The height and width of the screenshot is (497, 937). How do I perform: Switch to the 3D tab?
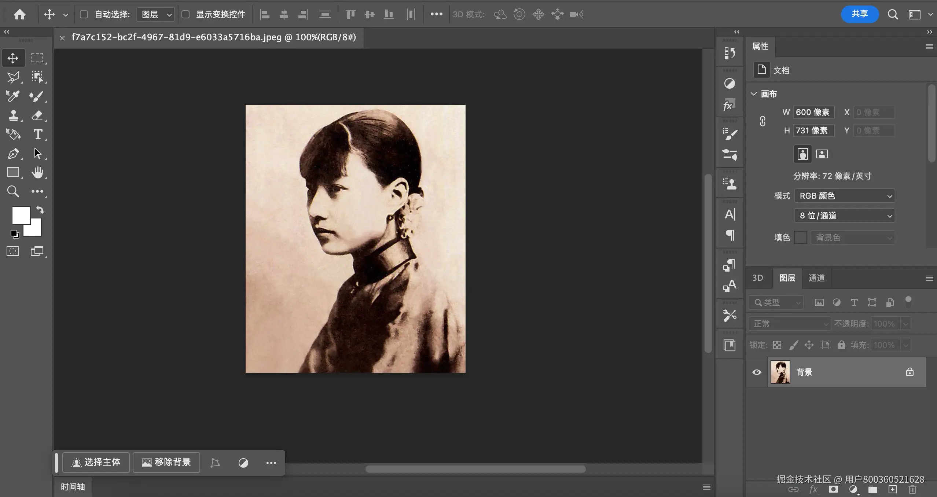coord(757,278)
